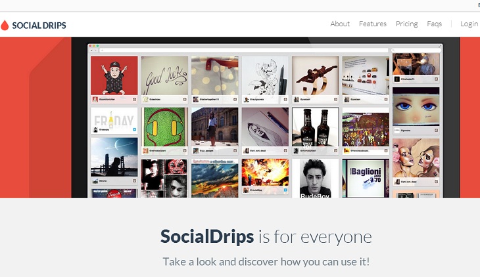
Task: Click the mockup browser address bar
Action: click(x=245, y=50)
